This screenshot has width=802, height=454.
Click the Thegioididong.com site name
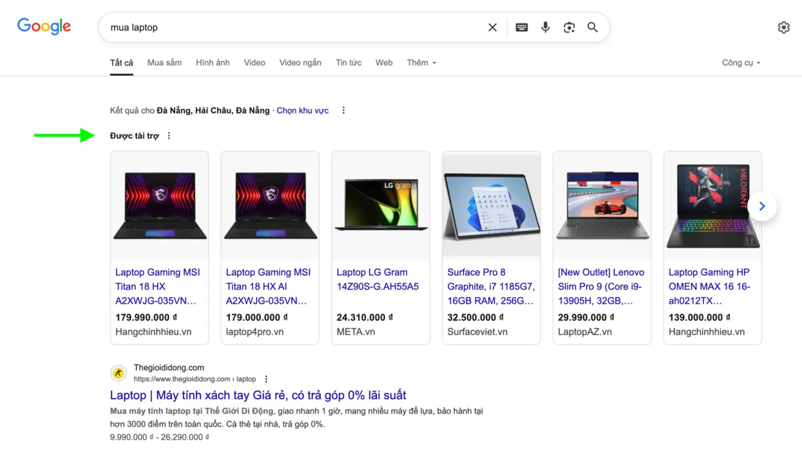pyautogui.click(x=169, y=367)
